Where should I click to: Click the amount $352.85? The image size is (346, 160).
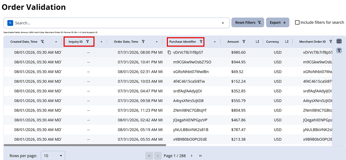(239, 91)
